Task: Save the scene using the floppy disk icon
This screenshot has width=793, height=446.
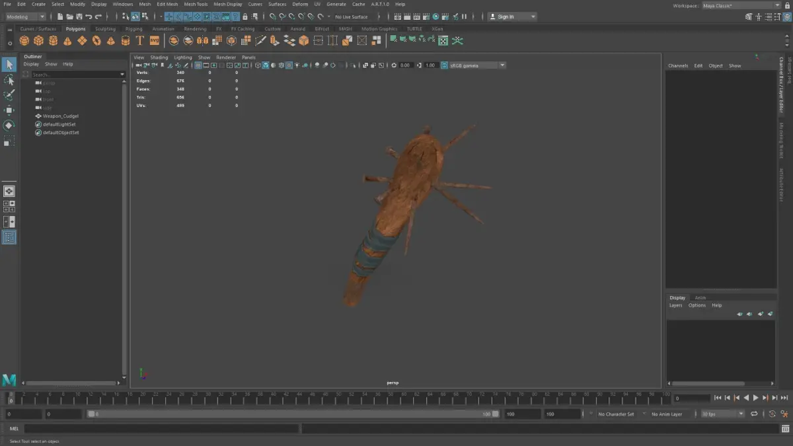Action: (79, 17)
